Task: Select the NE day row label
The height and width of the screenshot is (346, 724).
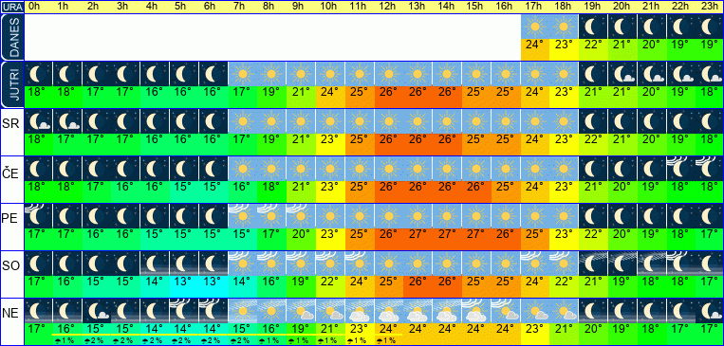Action: coord(10,314)
